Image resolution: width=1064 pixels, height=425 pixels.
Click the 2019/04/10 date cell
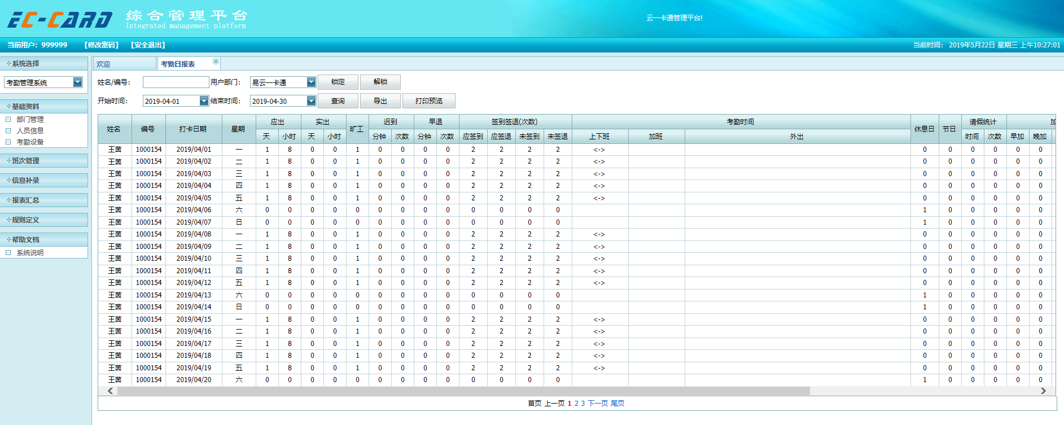coord(194,258)
